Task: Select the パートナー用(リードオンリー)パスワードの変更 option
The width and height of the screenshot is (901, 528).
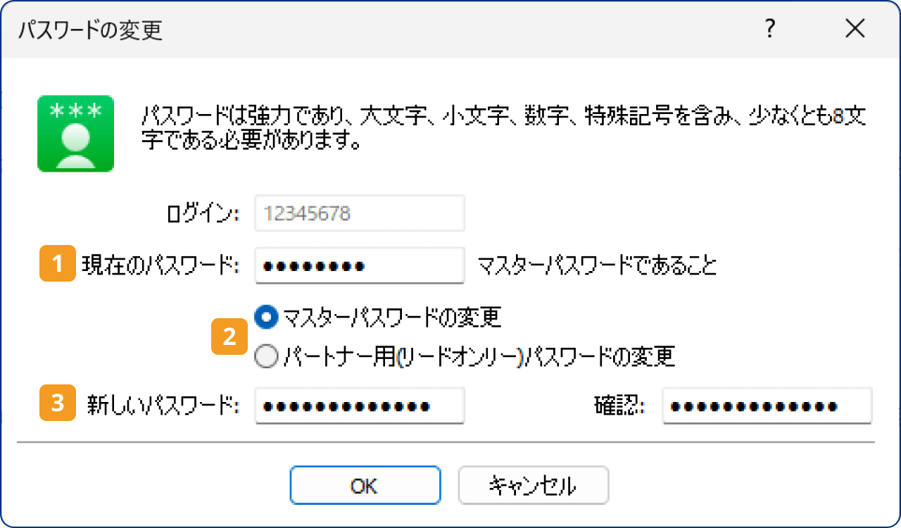Action: pos(265,356)
